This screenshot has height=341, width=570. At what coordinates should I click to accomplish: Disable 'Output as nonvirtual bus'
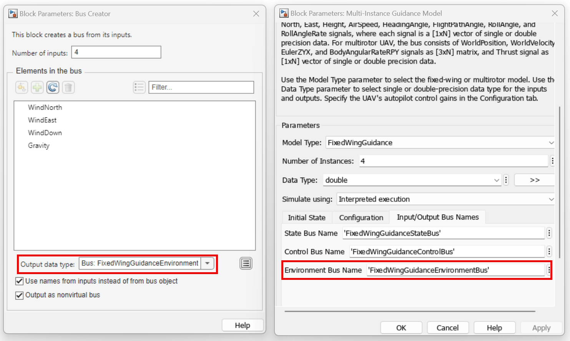19,295
